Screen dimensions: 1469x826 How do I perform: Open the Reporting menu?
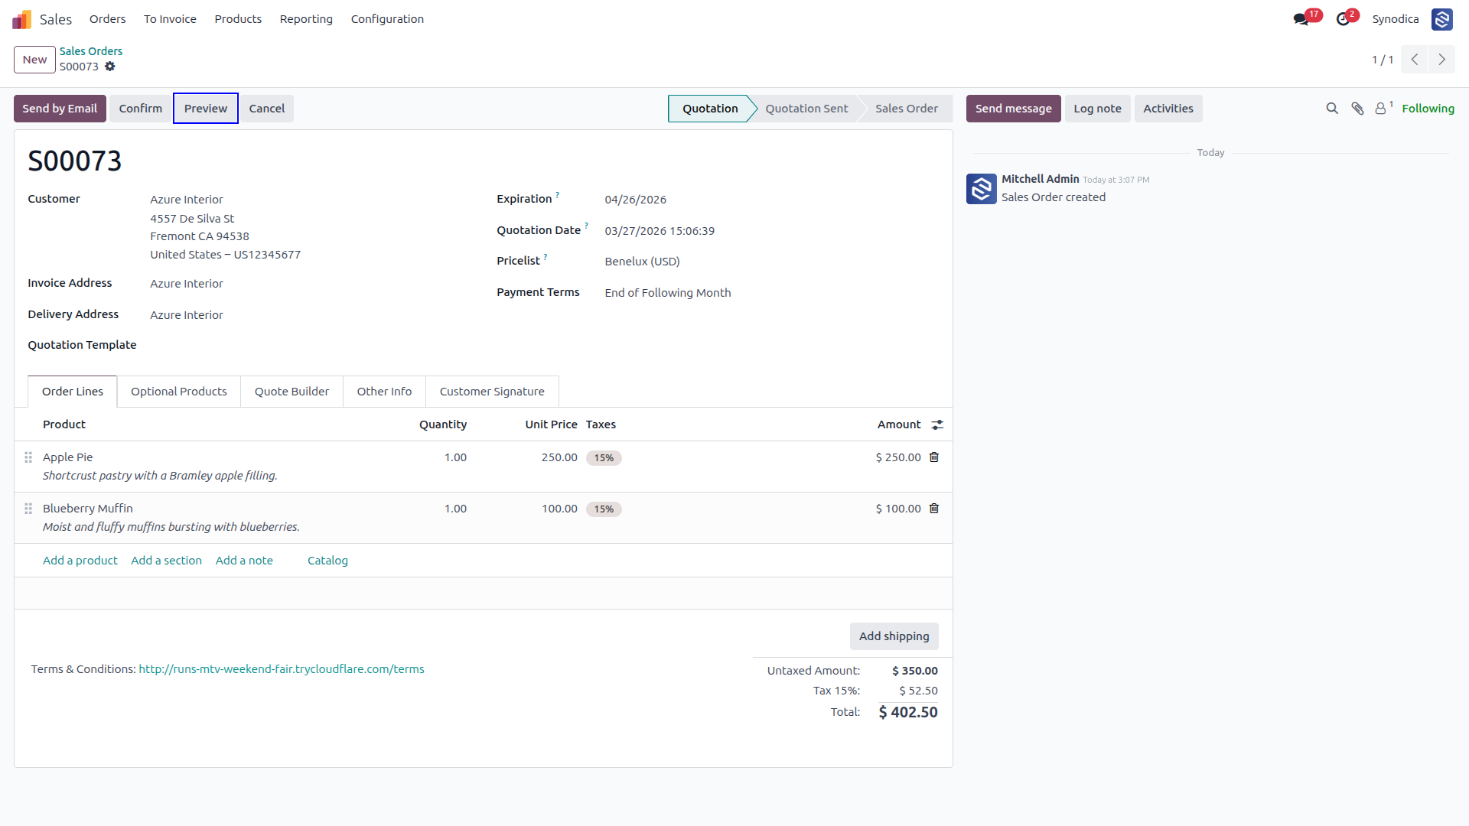point(306,19)
